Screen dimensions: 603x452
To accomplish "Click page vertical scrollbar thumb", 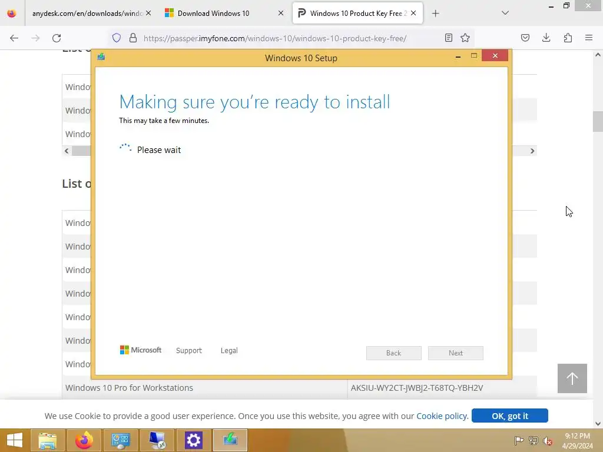I will point(598,121).
